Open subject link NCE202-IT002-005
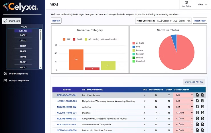The width and height of the screenshot is (211, 133). (x=66, y=124)
